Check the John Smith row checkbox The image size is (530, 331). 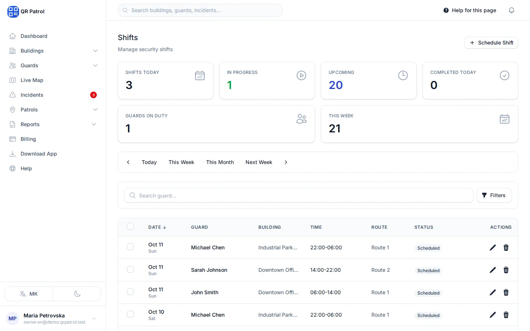pyautogui.click(x=130, y=292)
